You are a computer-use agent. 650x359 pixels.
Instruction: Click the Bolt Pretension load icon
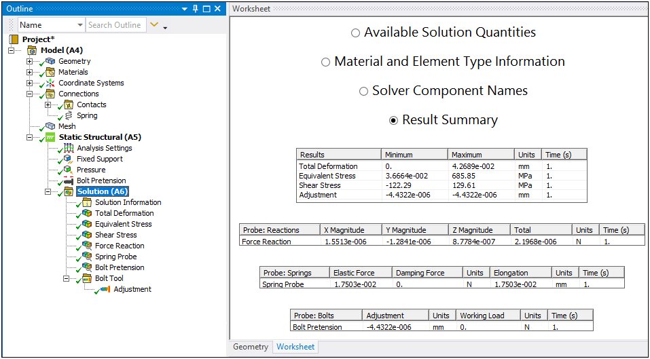tap(68, 181)
